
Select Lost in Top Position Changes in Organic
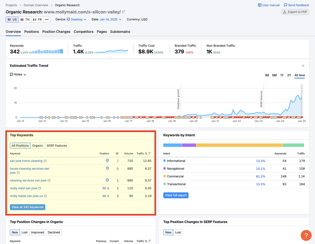pyautogui.click(x=25, y=232)
